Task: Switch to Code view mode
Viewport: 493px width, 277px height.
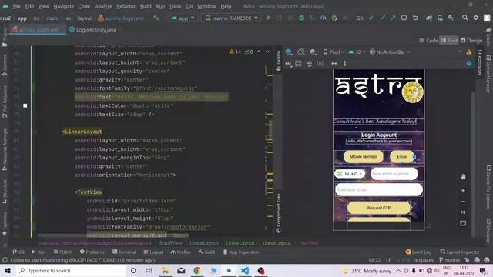Action: pos(428,40)
